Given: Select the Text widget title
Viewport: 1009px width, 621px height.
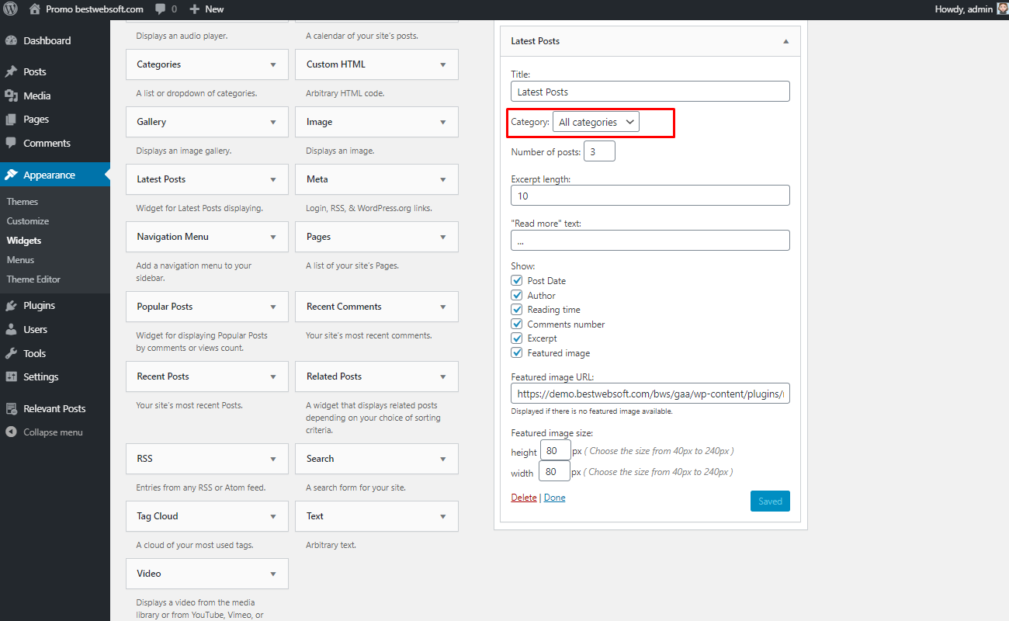Looking at the screenshot, I should click(x=315, y=516).
